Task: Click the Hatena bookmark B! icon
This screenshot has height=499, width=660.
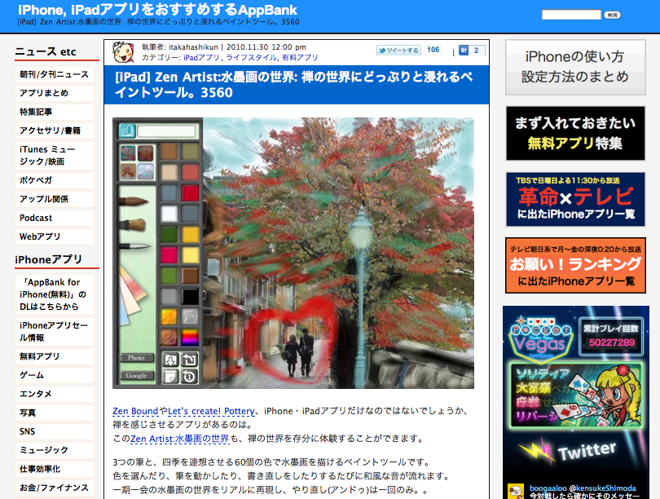Action: coord(464,51)
